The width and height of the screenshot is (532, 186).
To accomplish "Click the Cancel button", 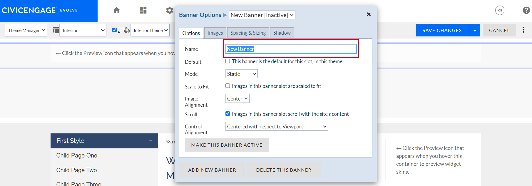I will [x=499, y=30].
